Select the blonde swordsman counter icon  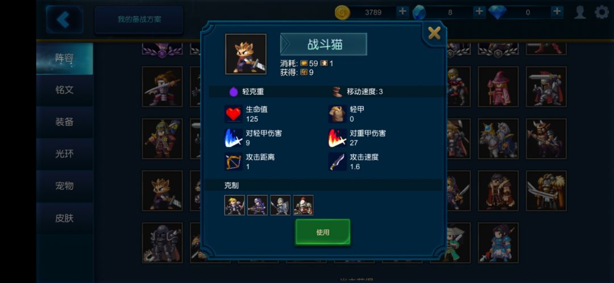235,205
